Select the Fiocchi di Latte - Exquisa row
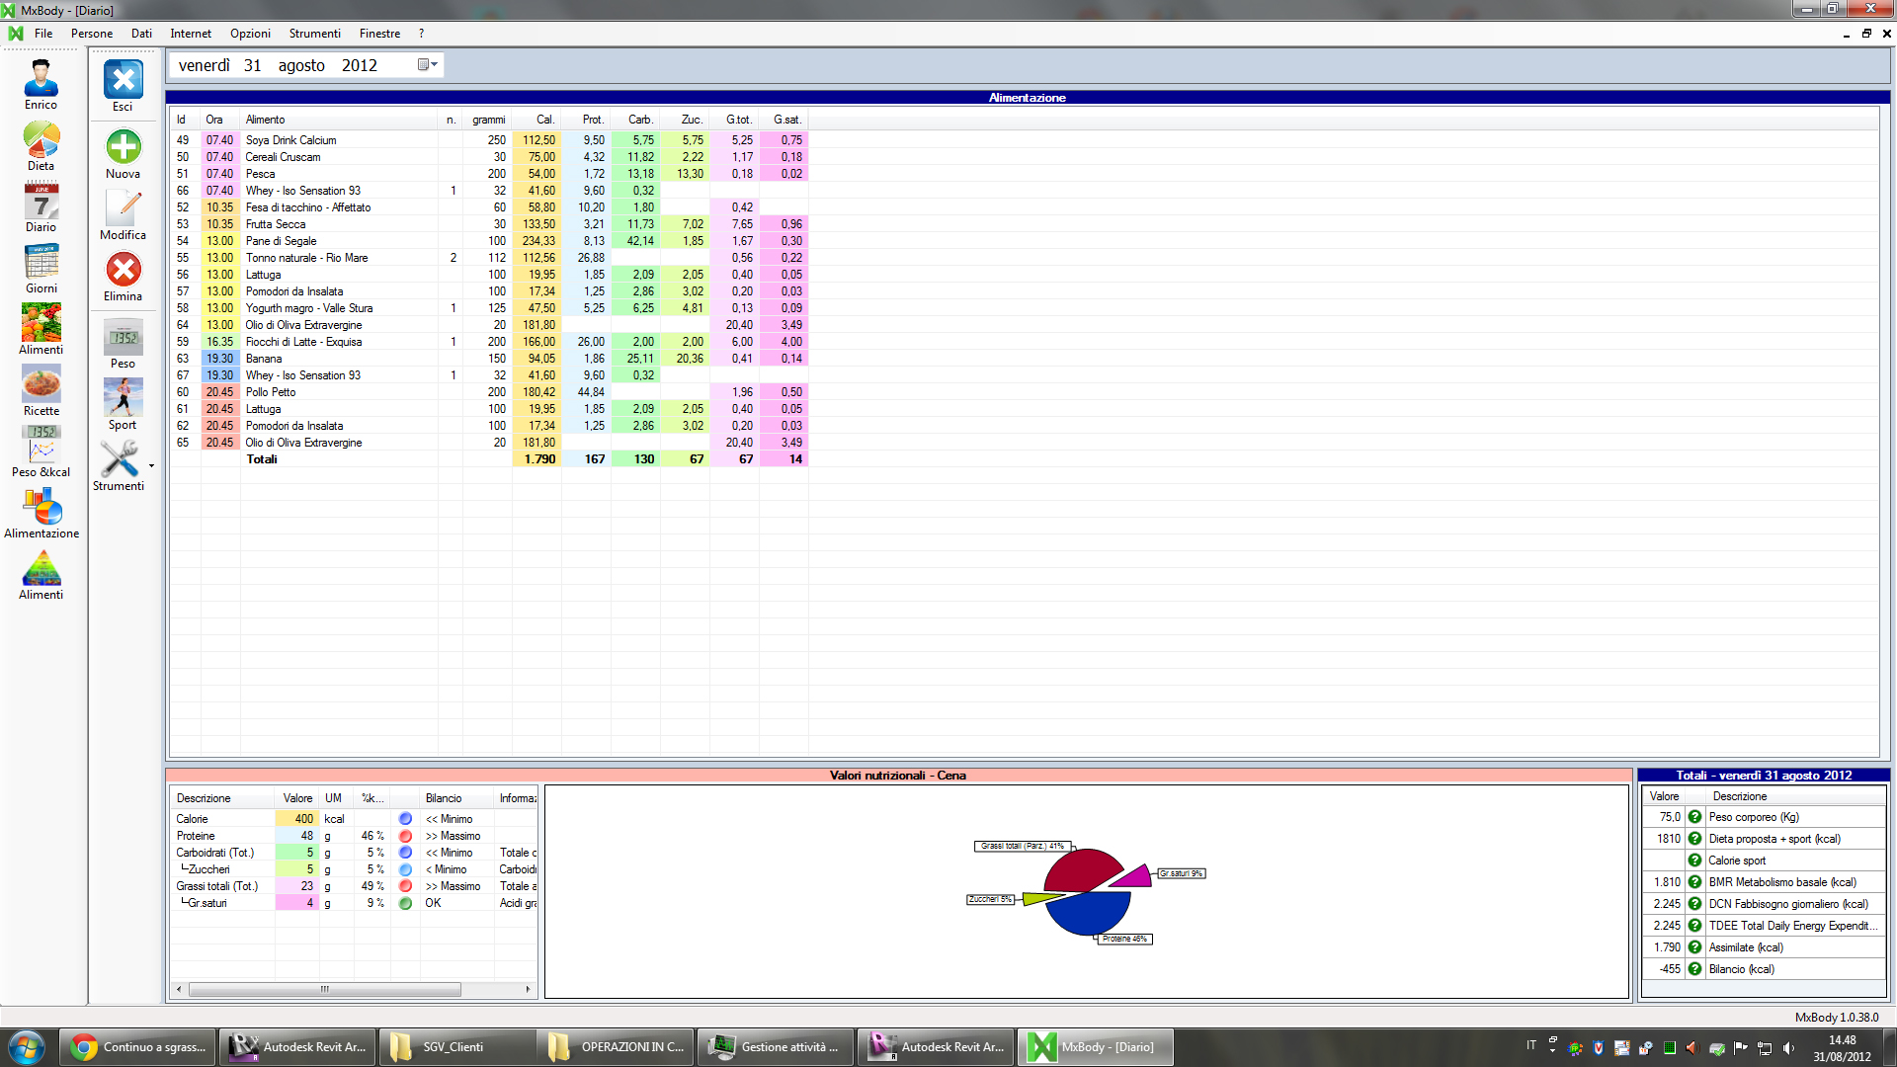Viewport: 1897px width, 1067px height. [x=489, y=342]
